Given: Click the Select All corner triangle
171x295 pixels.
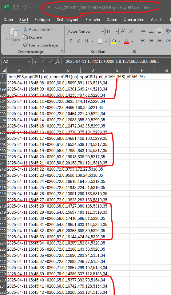Looking at the screenshot, I should [3, 71].
